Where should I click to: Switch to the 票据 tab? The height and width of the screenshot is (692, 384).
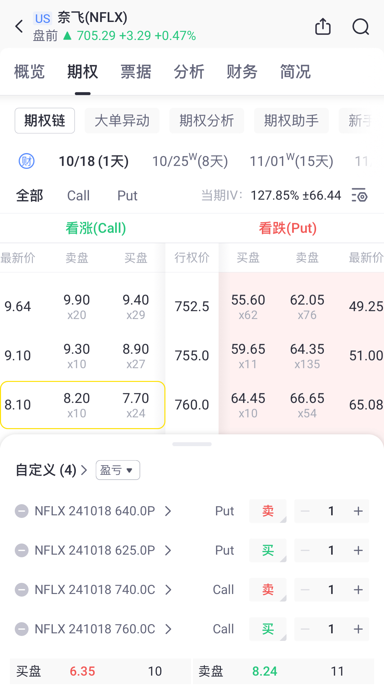click(x=136, y=71)
